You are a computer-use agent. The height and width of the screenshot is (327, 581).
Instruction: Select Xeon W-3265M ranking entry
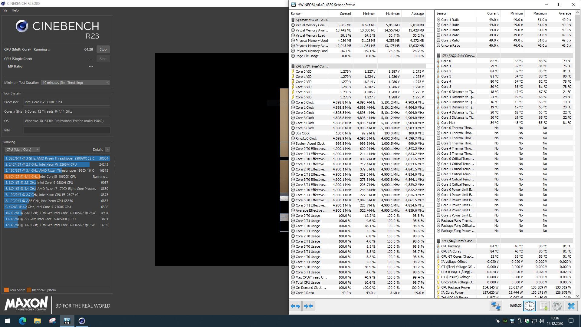(x=57, y=164)
